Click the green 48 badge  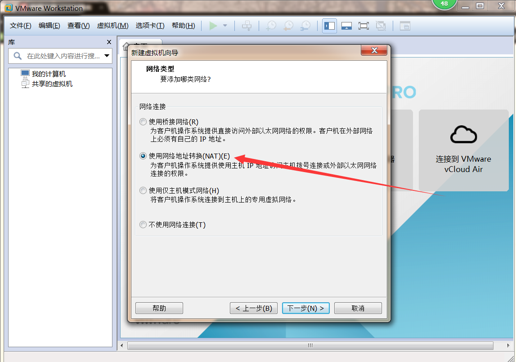444,4
